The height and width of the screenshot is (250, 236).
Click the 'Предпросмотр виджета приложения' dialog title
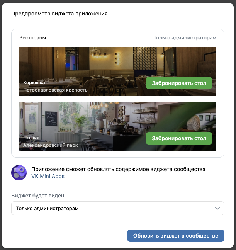[59, 14]
